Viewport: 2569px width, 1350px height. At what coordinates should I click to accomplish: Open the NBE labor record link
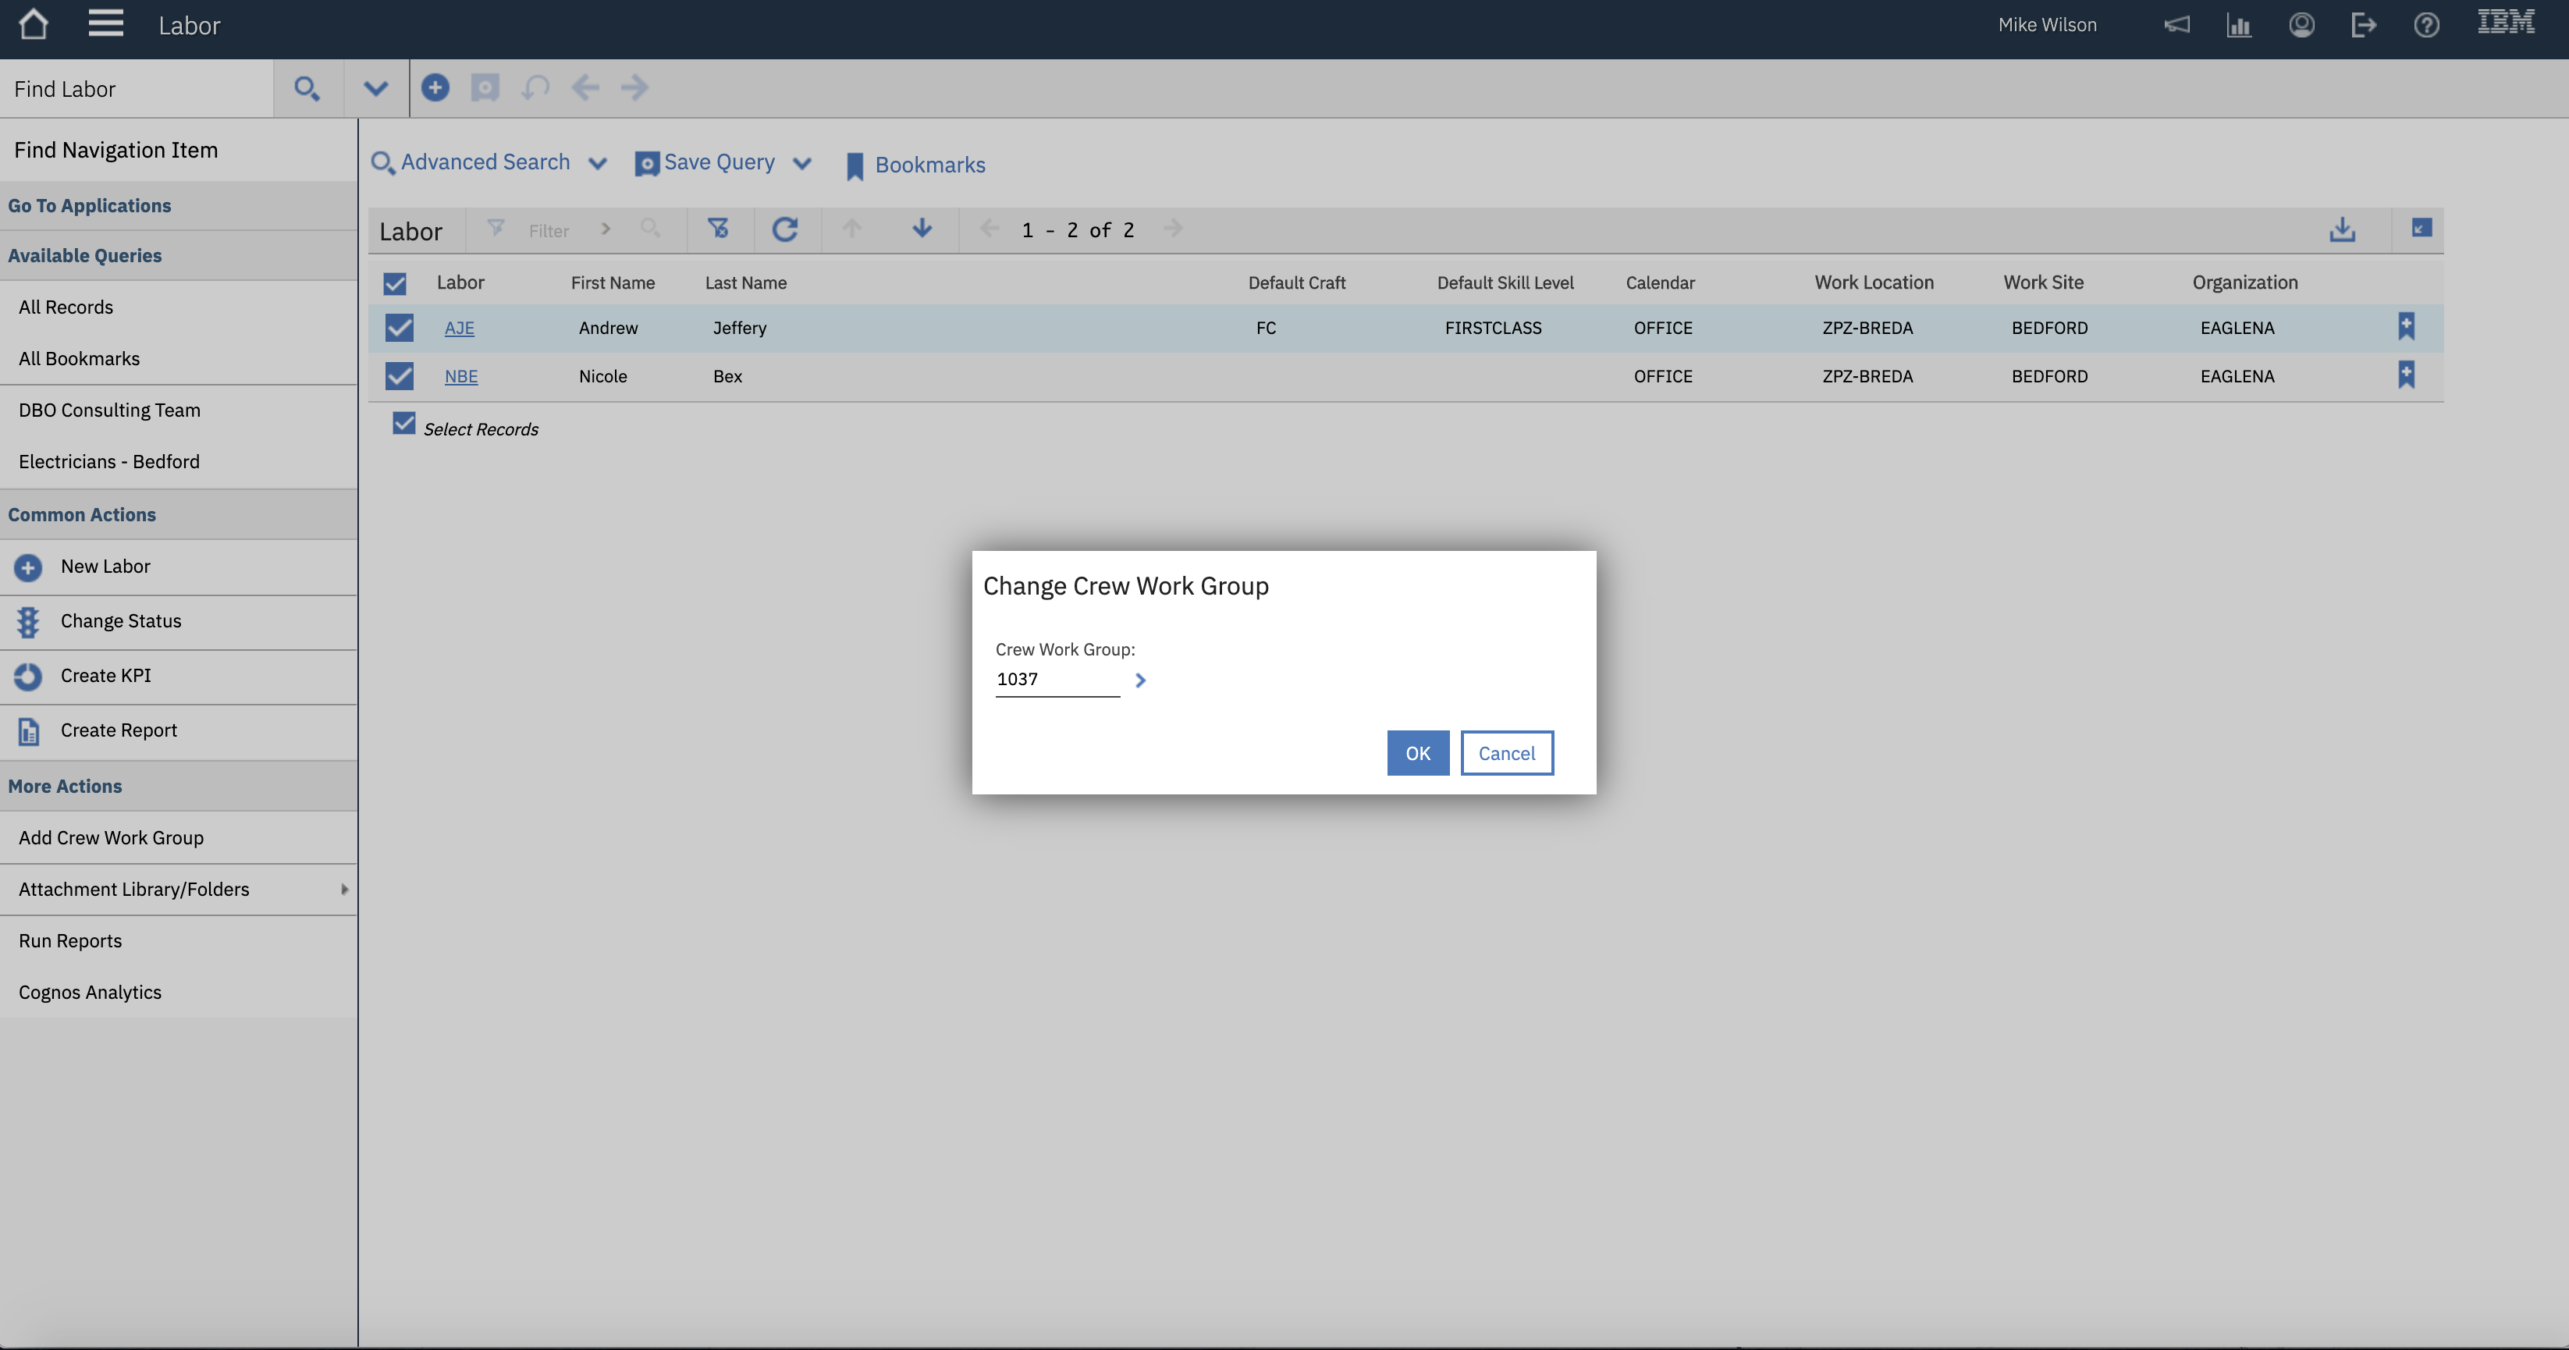tap(460, 376)
